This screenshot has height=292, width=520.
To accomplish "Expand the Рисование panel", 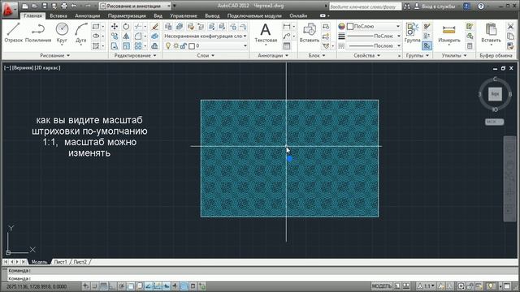I will click(x=55, y=56).
